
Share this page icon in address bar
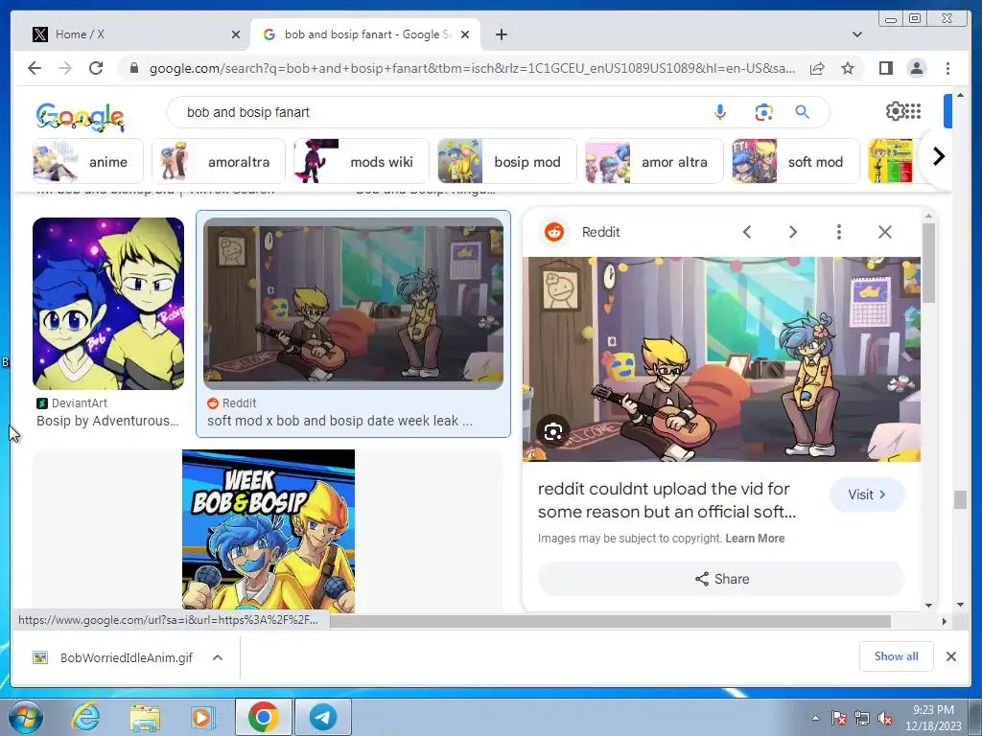(817, 68)
